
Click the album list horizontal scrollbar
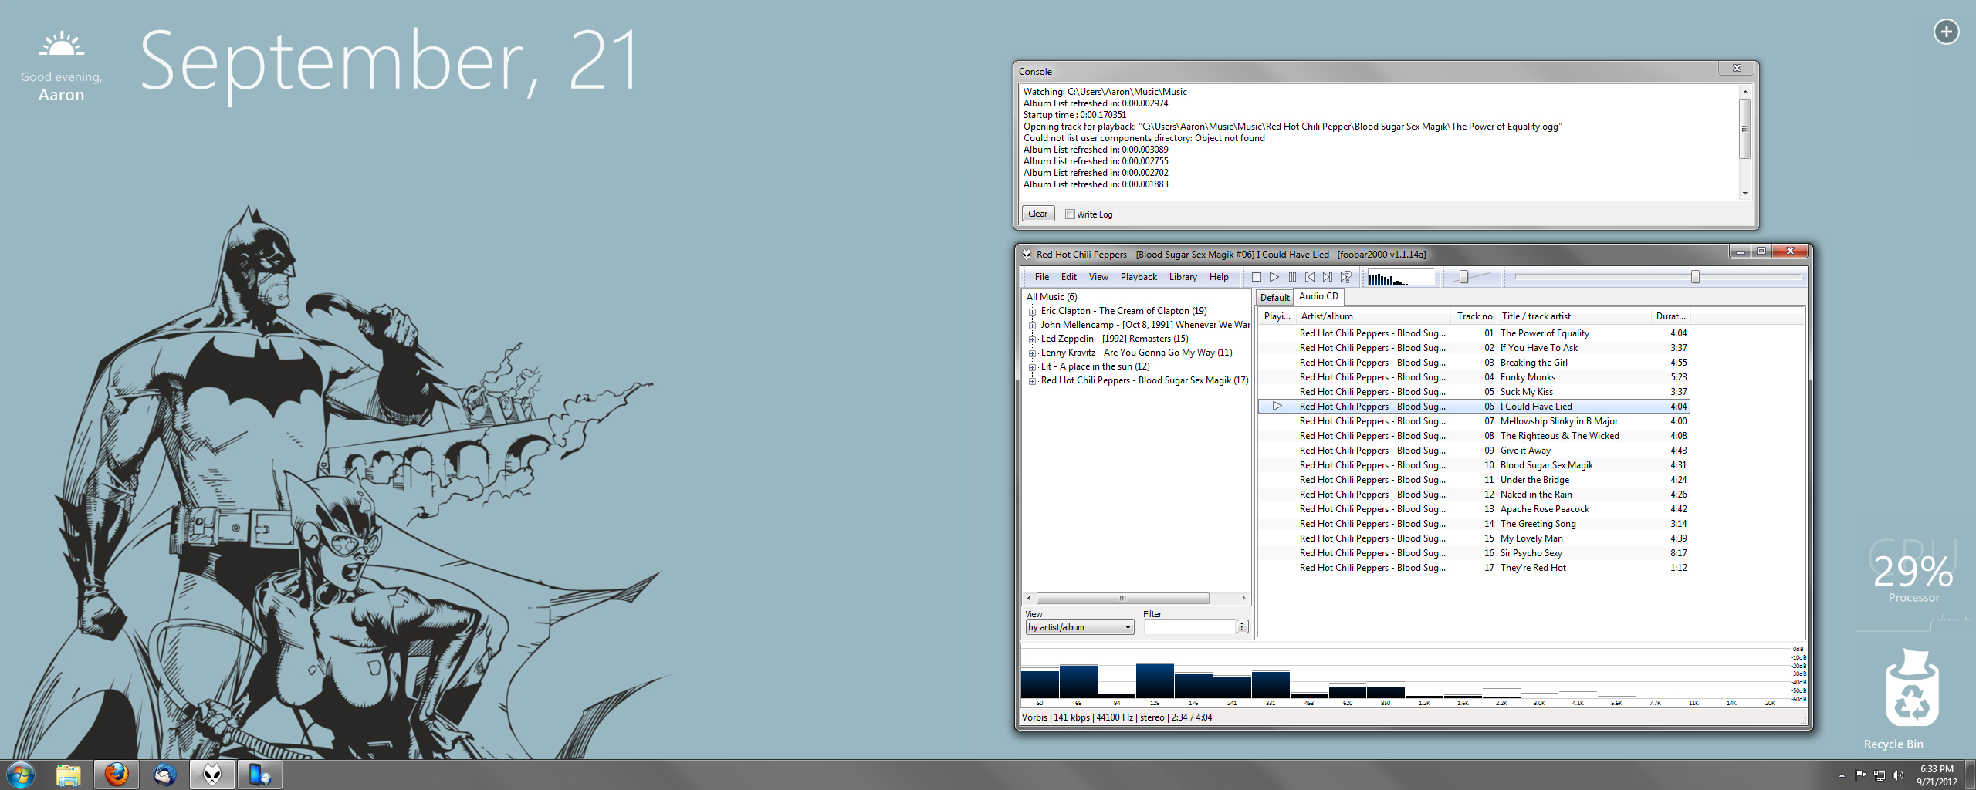point(1122,598)
